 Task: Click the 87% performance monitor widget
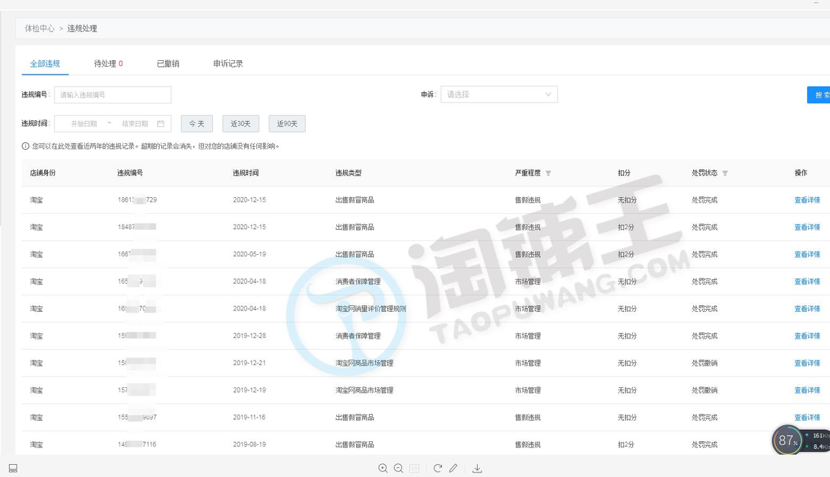pyautogui.click(x=787, y=440)
